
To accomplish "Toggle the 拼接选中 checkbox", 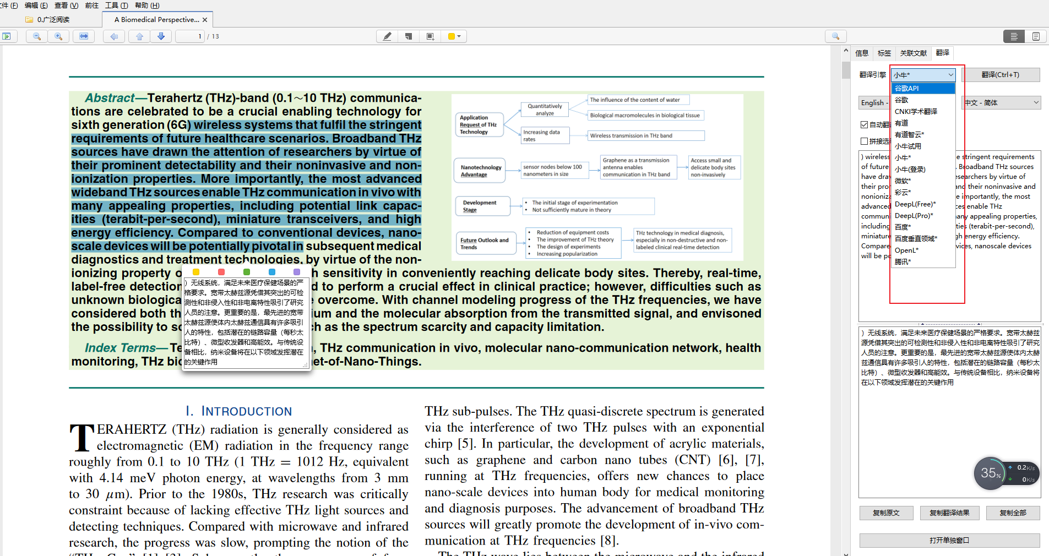I will click(865, 141).
